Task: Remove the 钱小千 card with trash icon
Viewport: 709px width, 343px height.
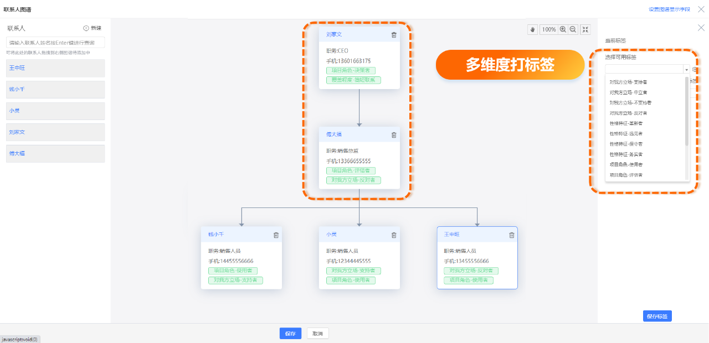Action: (276, 235)
